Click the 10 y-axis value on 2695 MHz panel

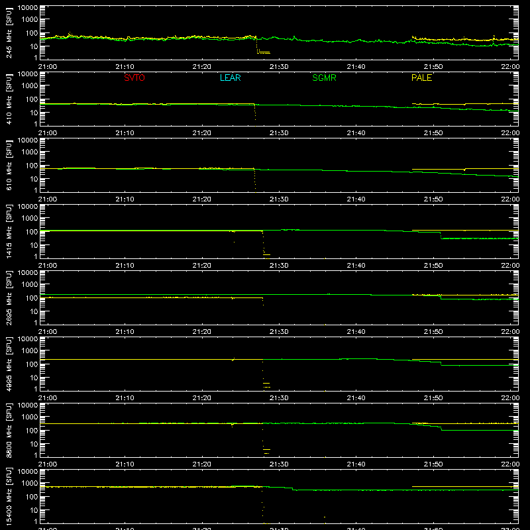(34, 311)
